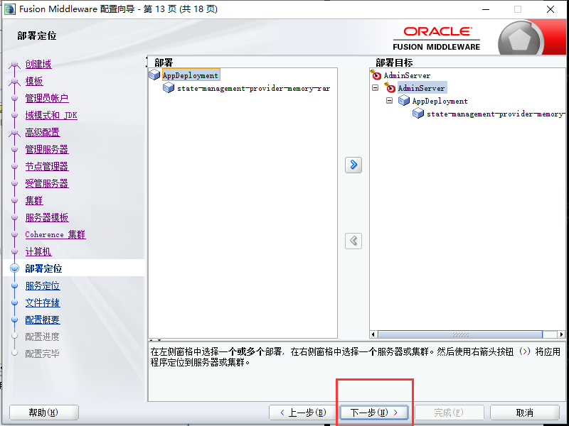Click the AppDeployment cube icon in left pane
The width and height of the screenshot is (569, 426).
click(154, 75)
